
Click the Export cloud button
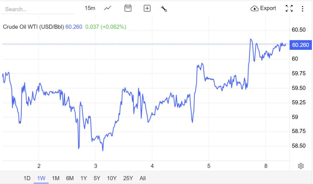(263, 8)
